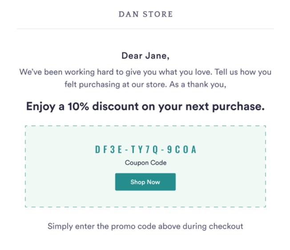Click the 9C0A segment of the code
This screenshot has height=250, width=290.
click(x=181, y=149)
